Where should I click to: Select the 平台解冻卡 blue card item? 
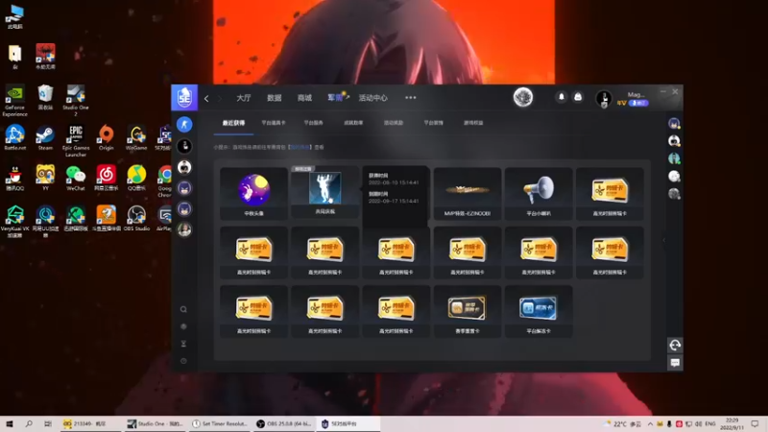pyautogui.click(x=539, y=311)
